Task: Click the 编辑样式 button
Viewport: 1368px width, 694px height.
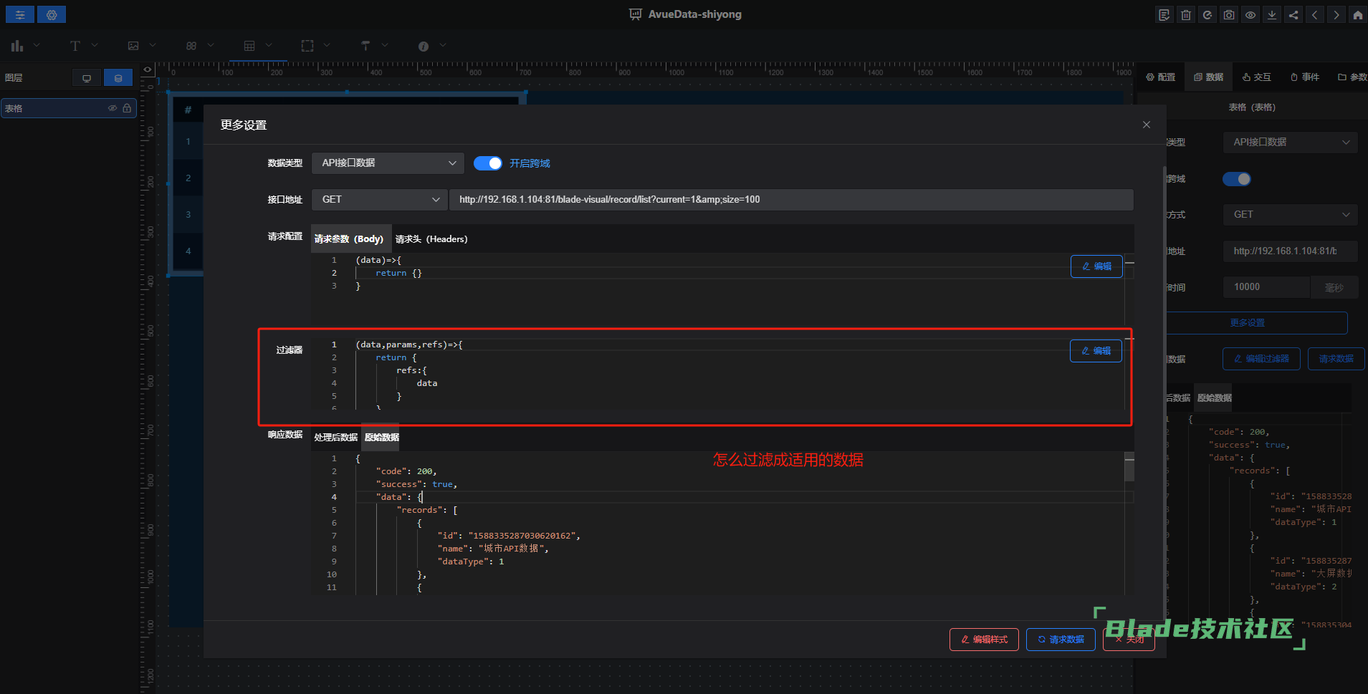Action: [x=984, y=640]
